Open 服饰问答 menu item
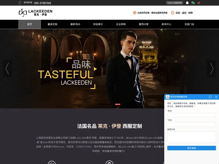219x164 pixels. 144,24
